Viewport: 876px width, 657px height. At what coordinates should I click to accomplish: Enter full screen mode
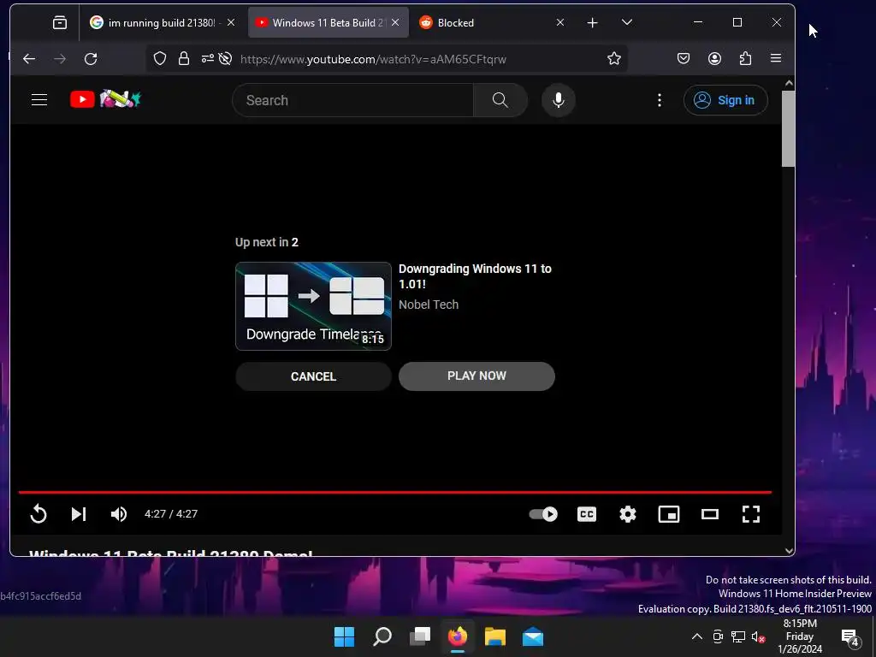(x=751, y=514)
